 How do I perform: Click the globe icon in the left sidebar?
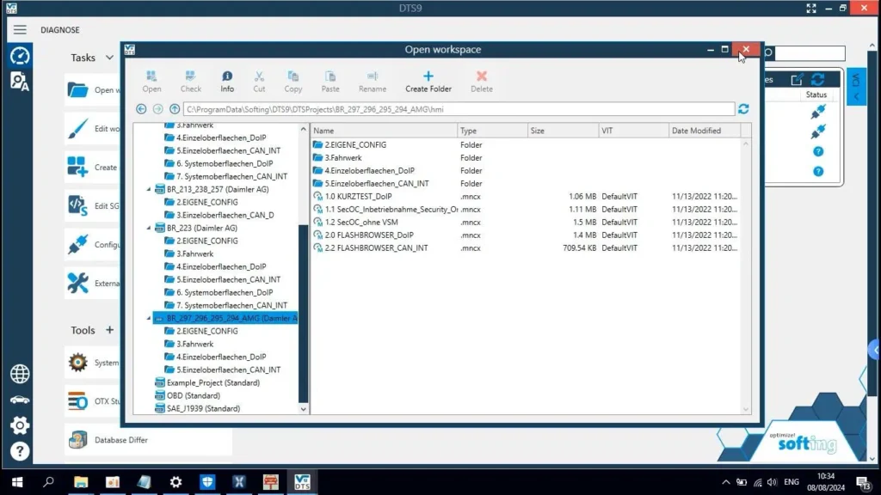20,374
